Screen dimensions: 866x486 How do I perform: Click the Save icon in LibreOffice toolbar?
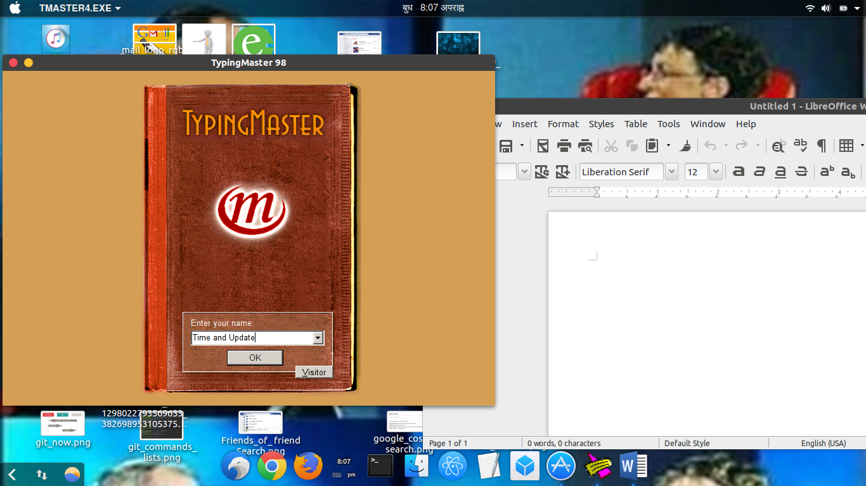click(x=506, y=146)
